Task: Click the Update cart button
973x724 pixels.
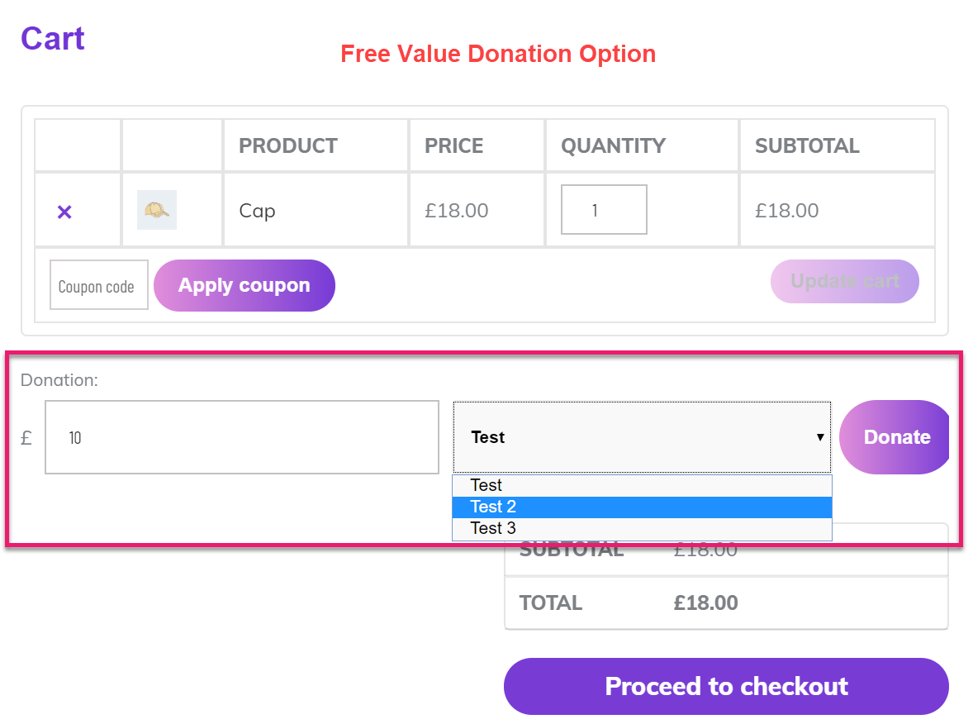Action: (x=844, y=282)
